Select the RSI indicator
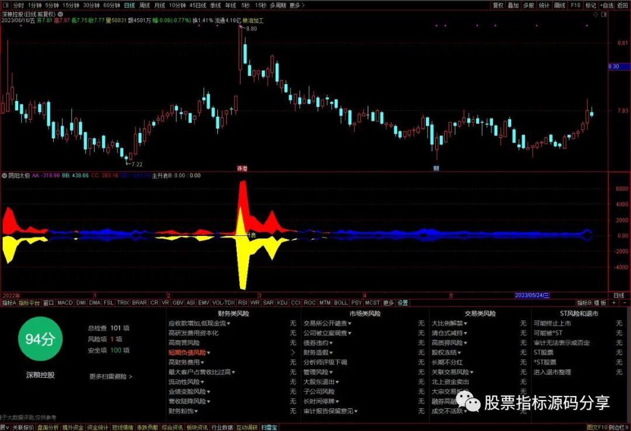This screenshot has width=631, height=431. pos(242,303)
